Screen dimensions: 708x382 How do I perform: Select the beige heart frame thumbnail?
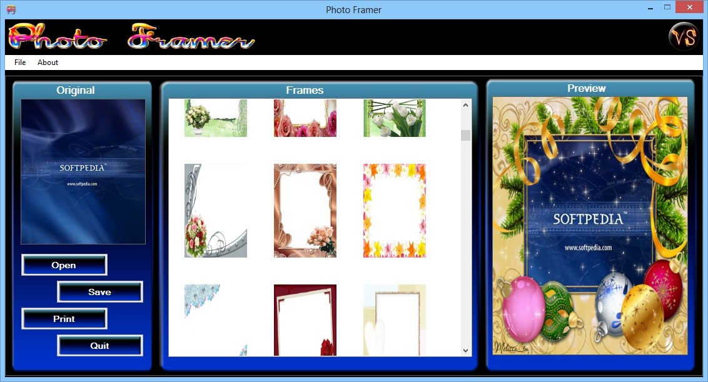point(394,319)
